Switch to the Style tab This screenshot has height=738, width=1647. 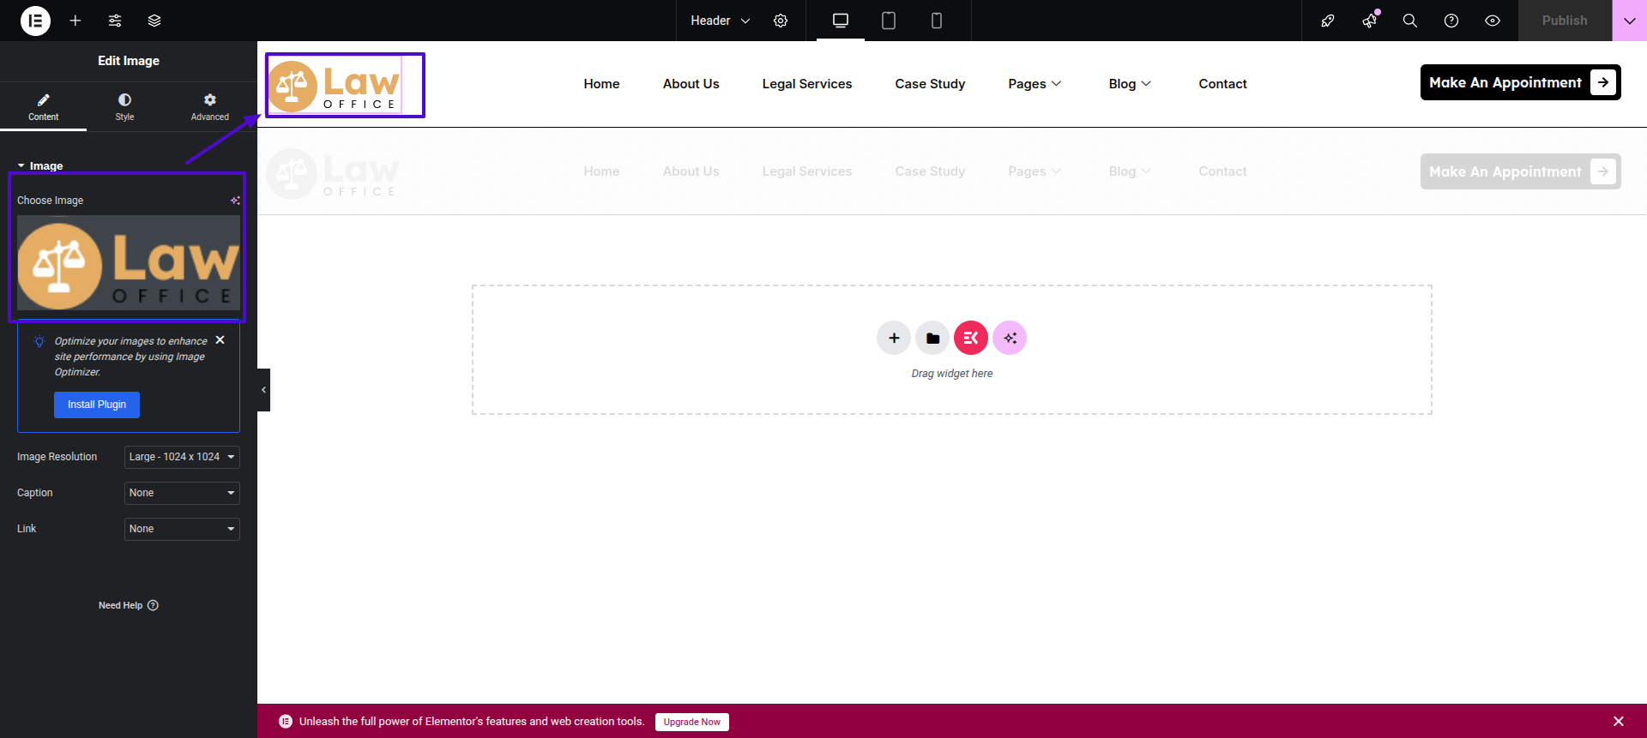click(x=124, y=106)
